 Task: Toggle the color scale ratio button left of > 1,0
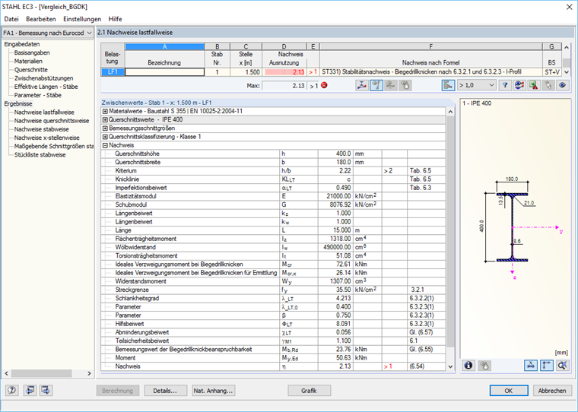pos(448,85)
